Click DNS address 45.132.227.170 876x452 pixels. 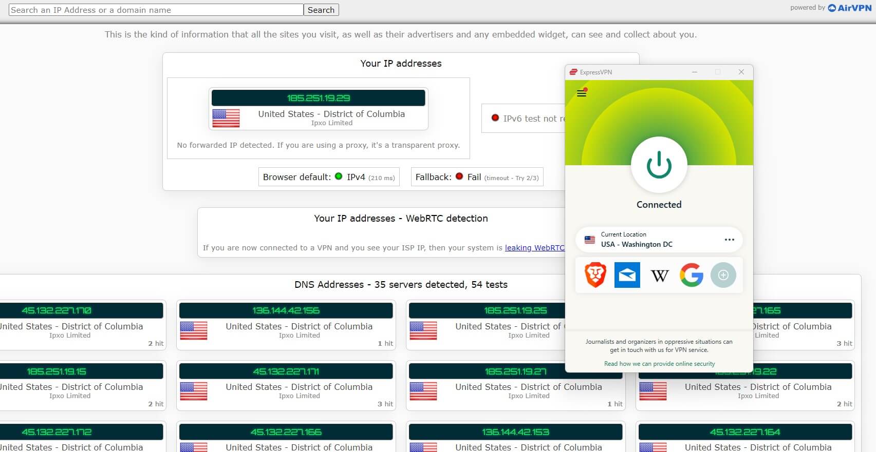pos(57,310)
